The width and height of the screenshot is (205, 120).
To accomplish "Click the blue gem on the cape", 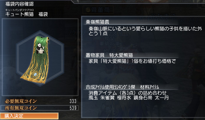I will point(35,75).
